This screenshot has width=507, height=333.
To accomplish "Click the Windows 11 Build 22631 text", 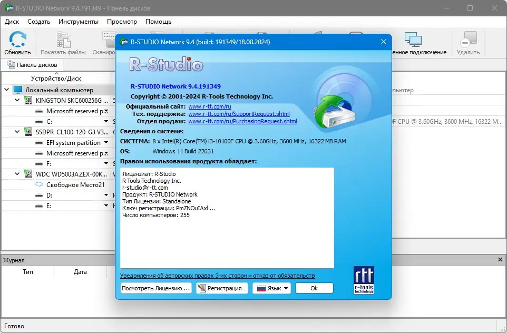I will [183, 151].
